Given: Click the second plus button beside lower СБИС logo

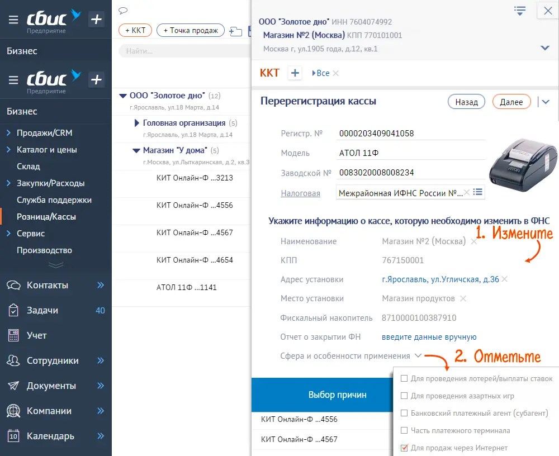Looking at the screenshot, I should [x=96, y=79].
